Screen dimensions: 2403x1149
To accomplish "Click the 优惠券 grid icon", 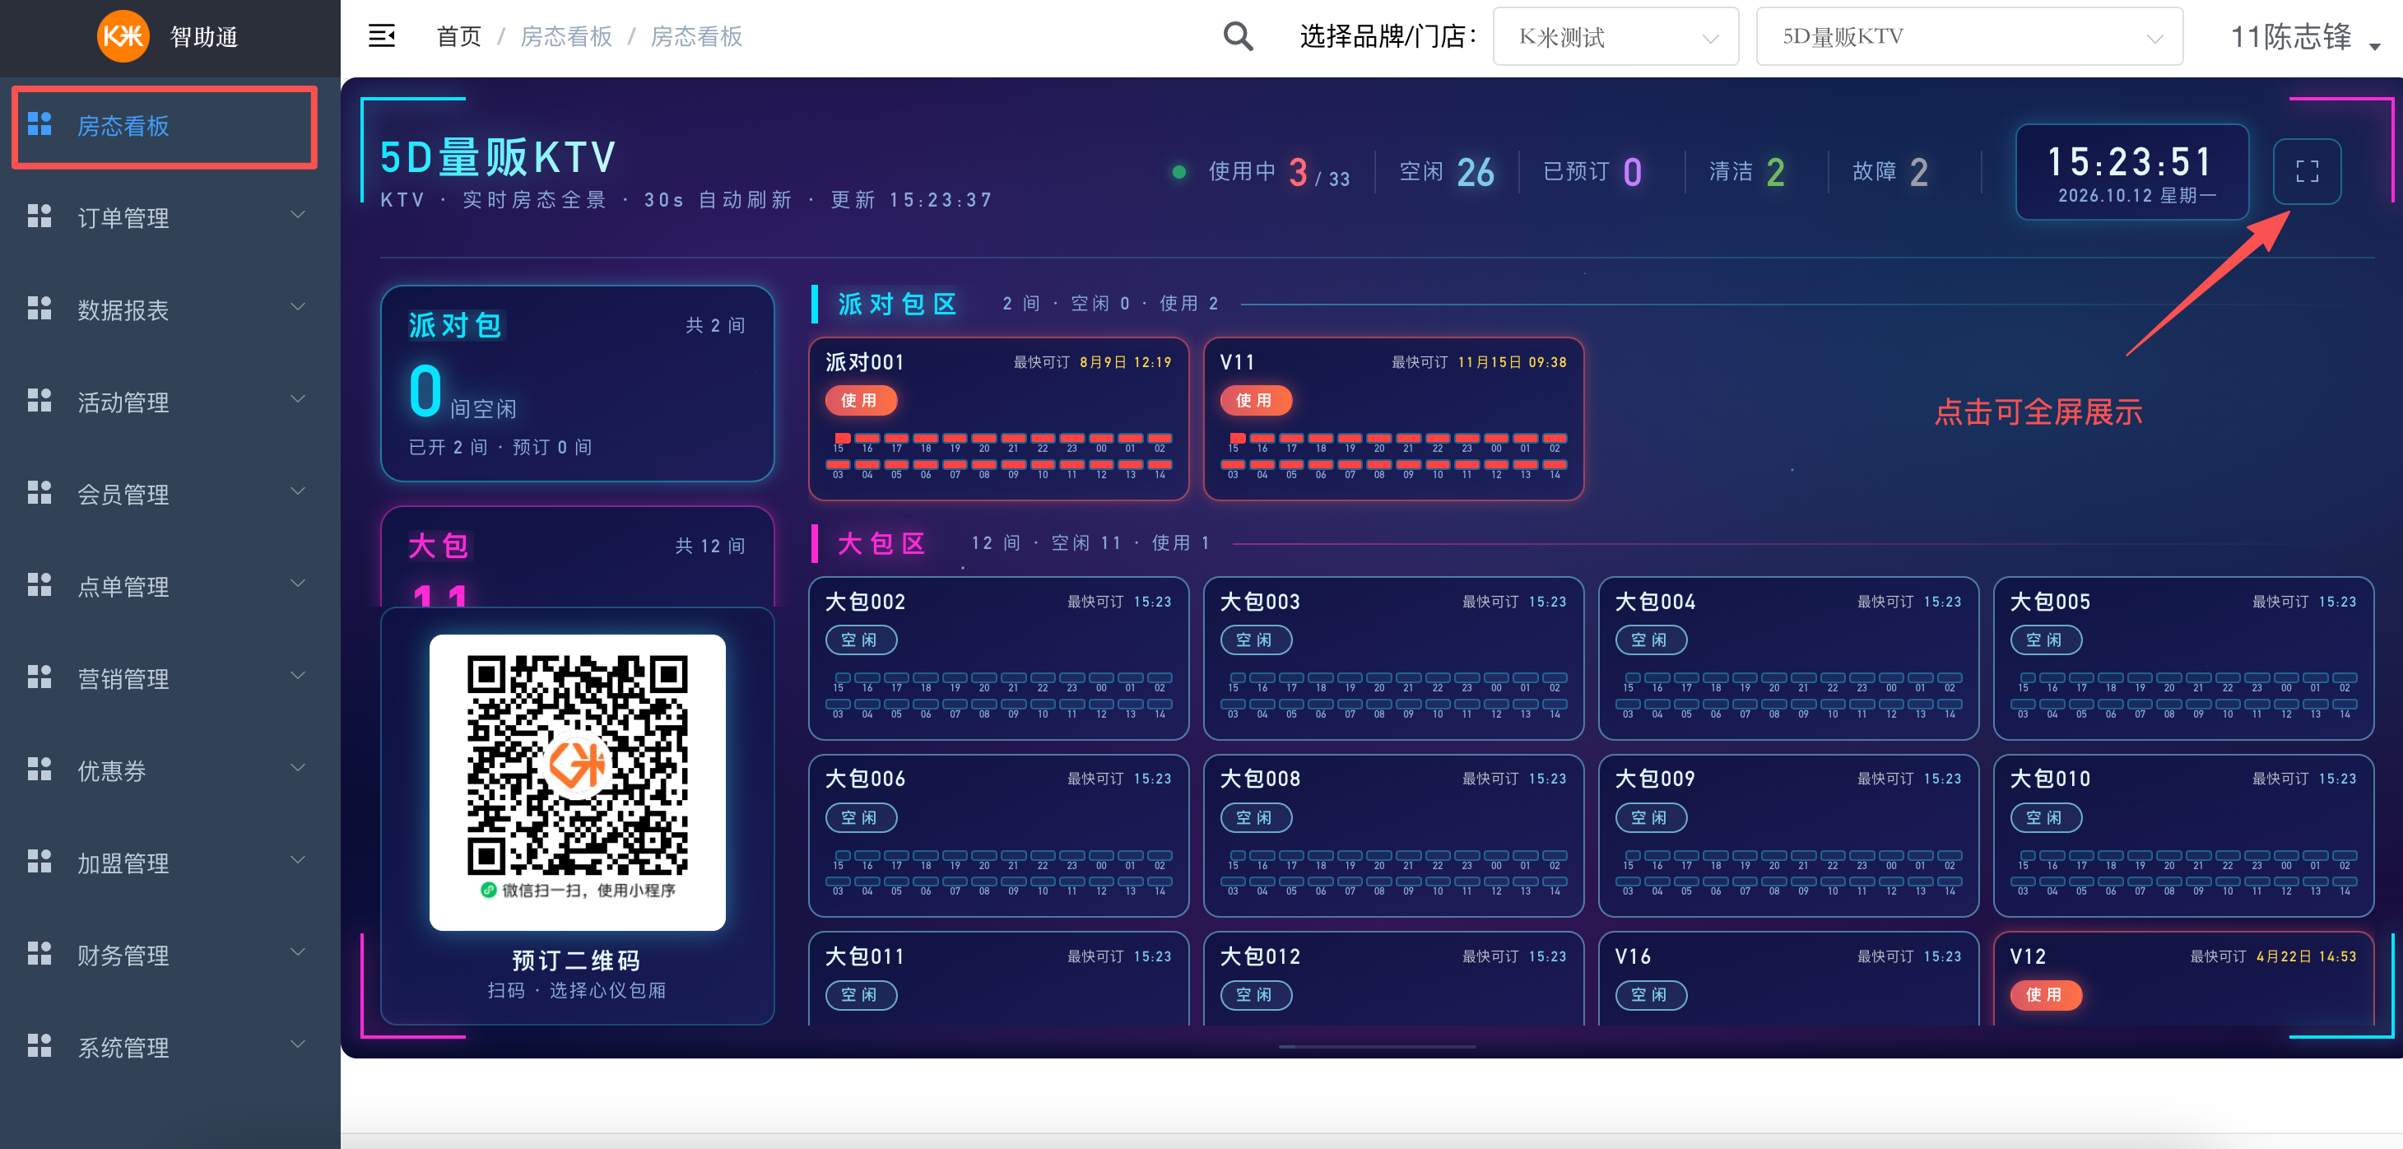I will [x=40, y=770].
